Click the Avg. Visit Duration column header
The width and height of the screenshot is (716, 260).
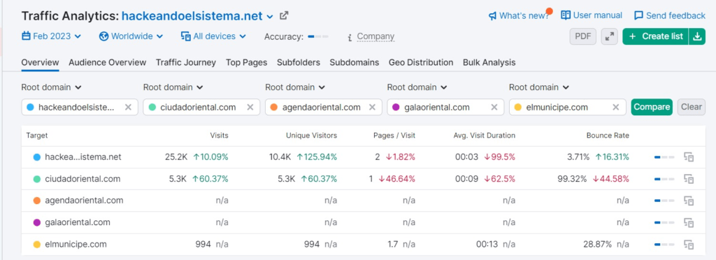[x=485, y=136]
